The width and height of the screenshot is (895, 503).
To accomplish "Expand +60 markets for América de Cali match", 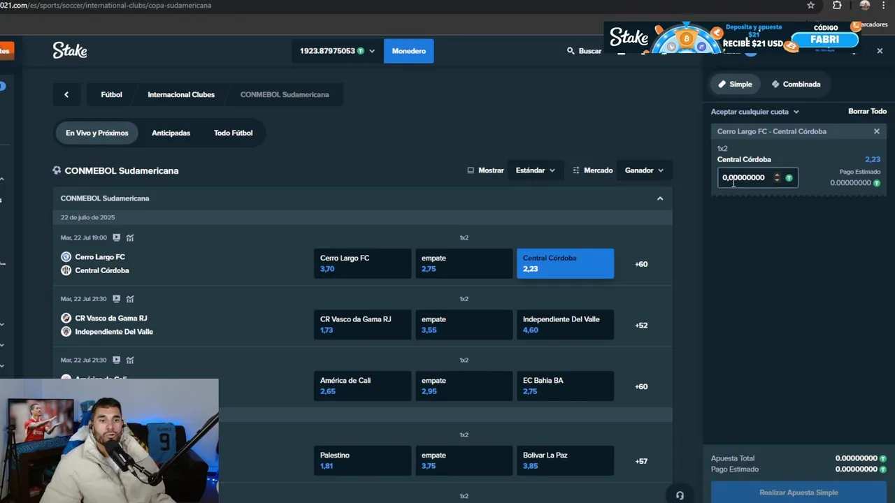I will point(641,386).
